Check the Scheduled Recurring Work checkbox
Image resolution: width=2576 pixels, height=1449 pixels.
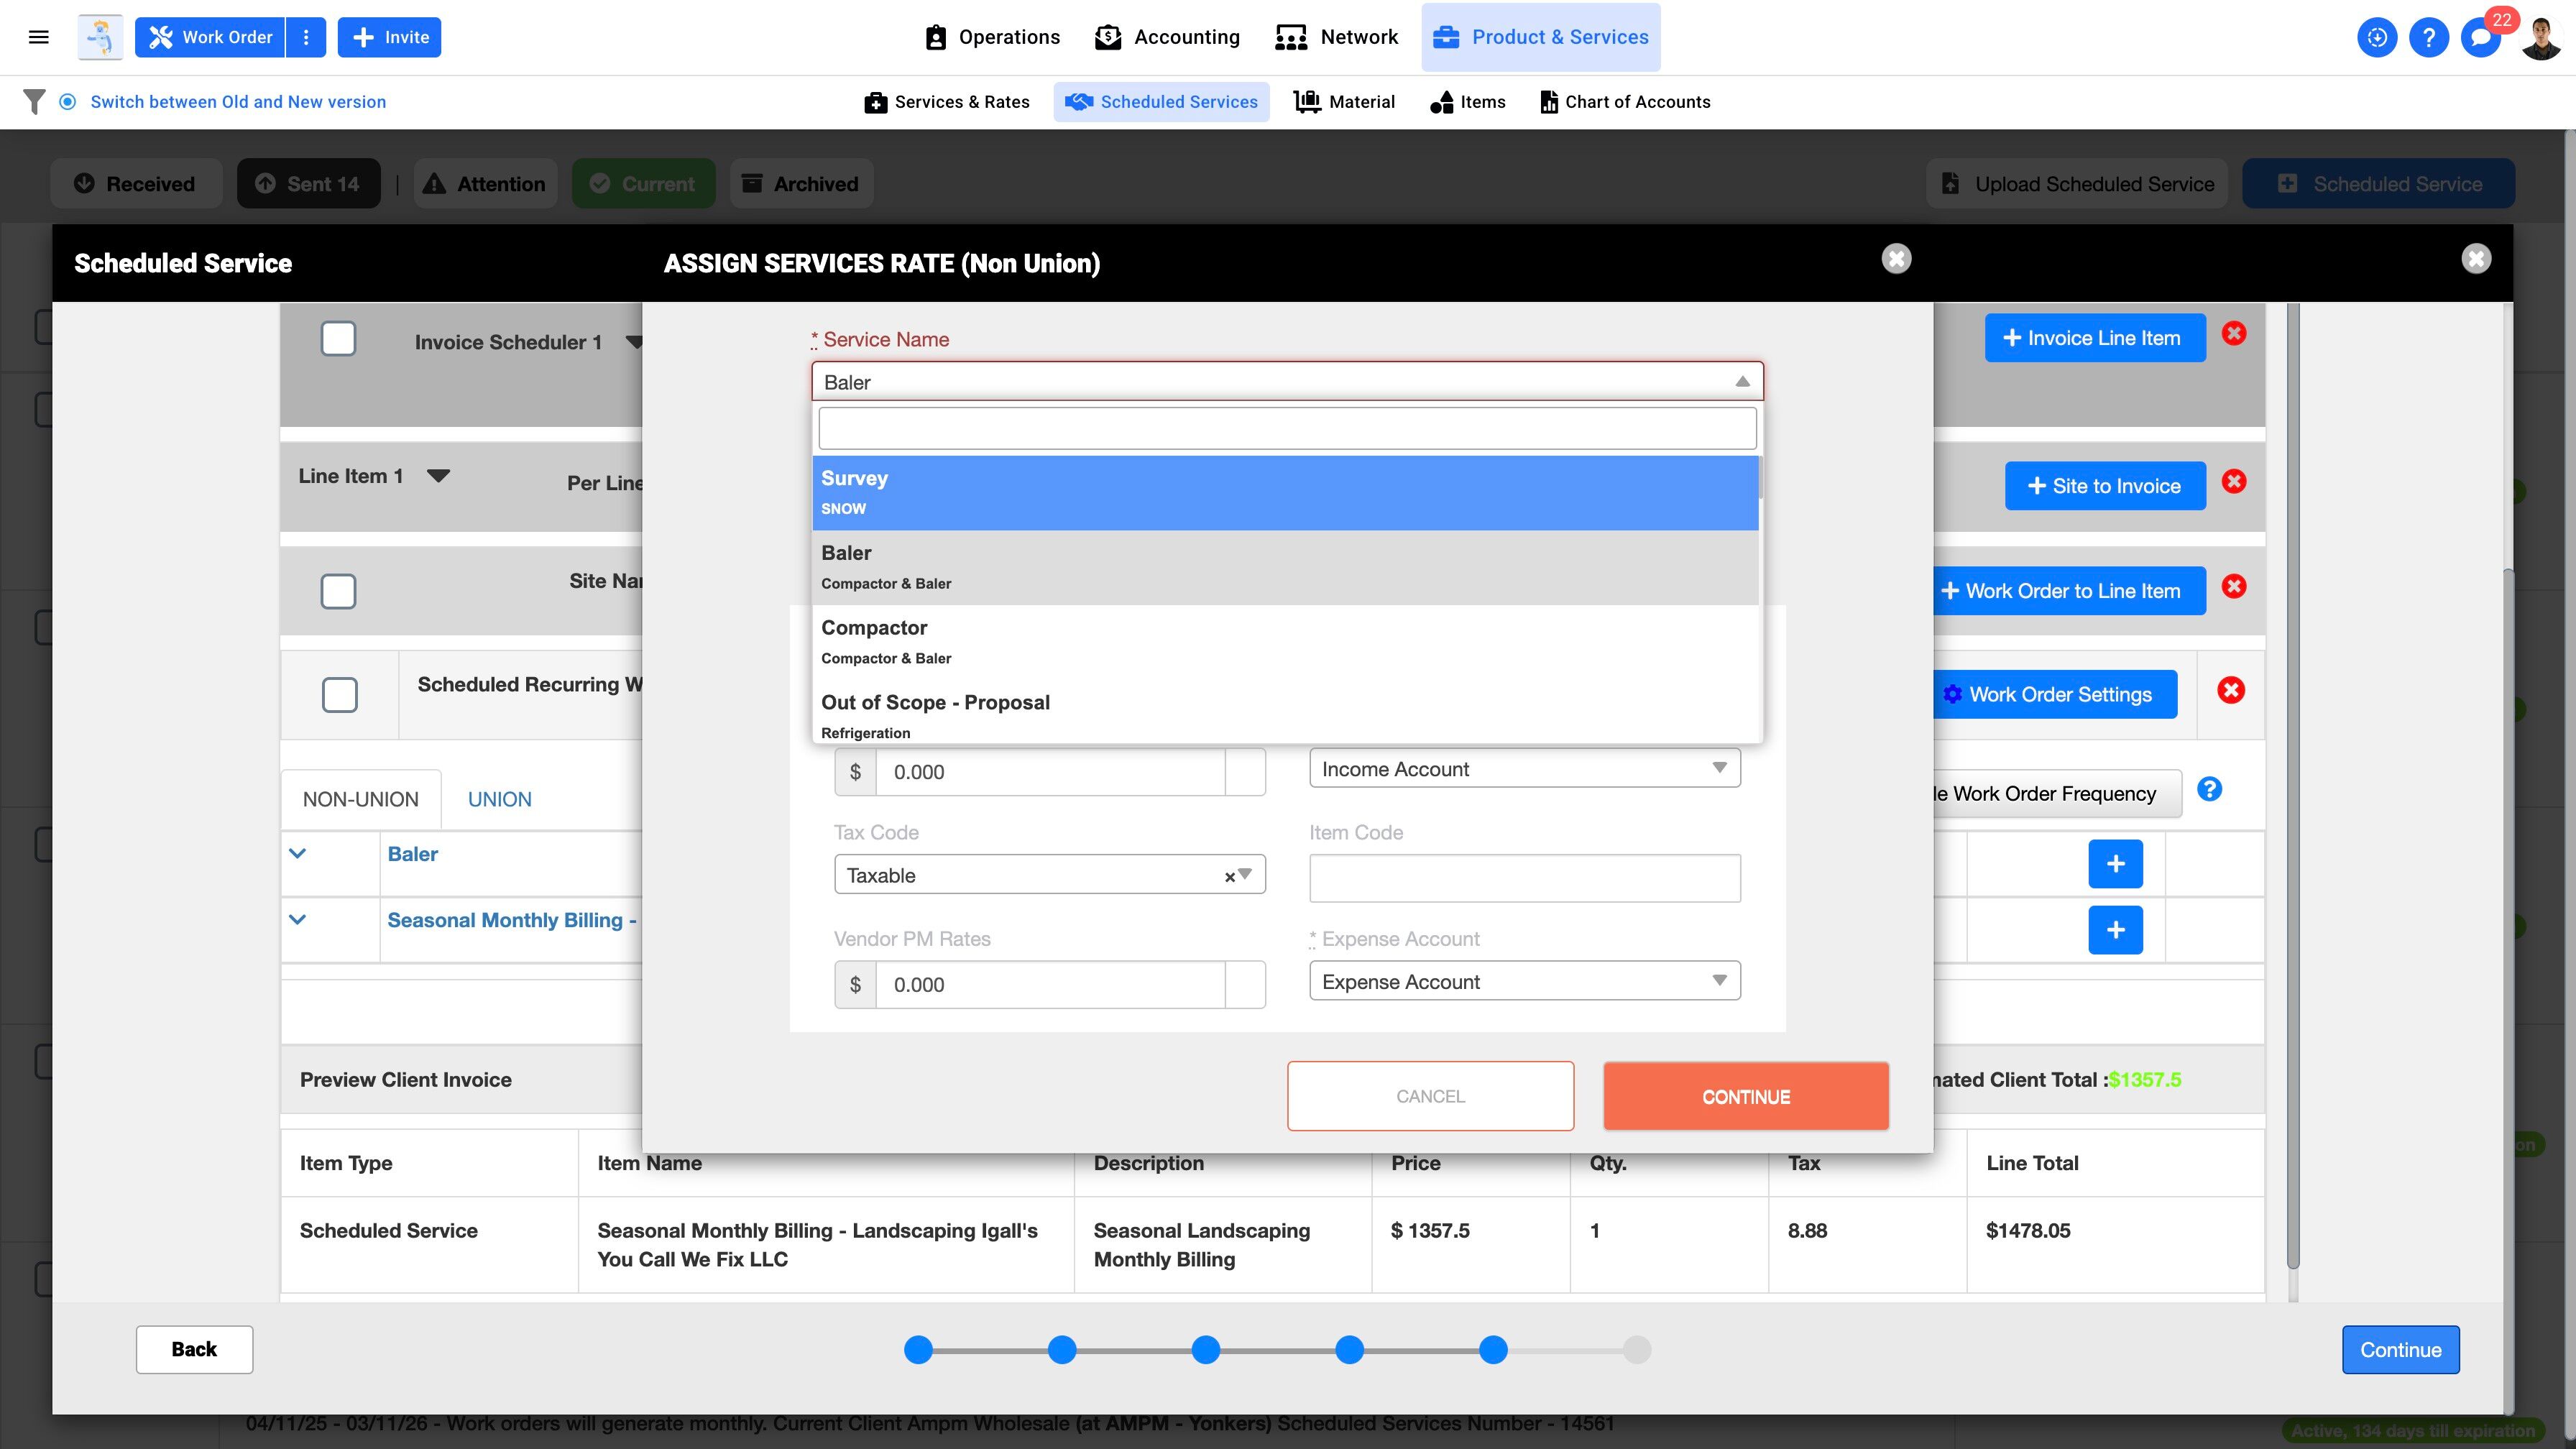pos(340,695)
